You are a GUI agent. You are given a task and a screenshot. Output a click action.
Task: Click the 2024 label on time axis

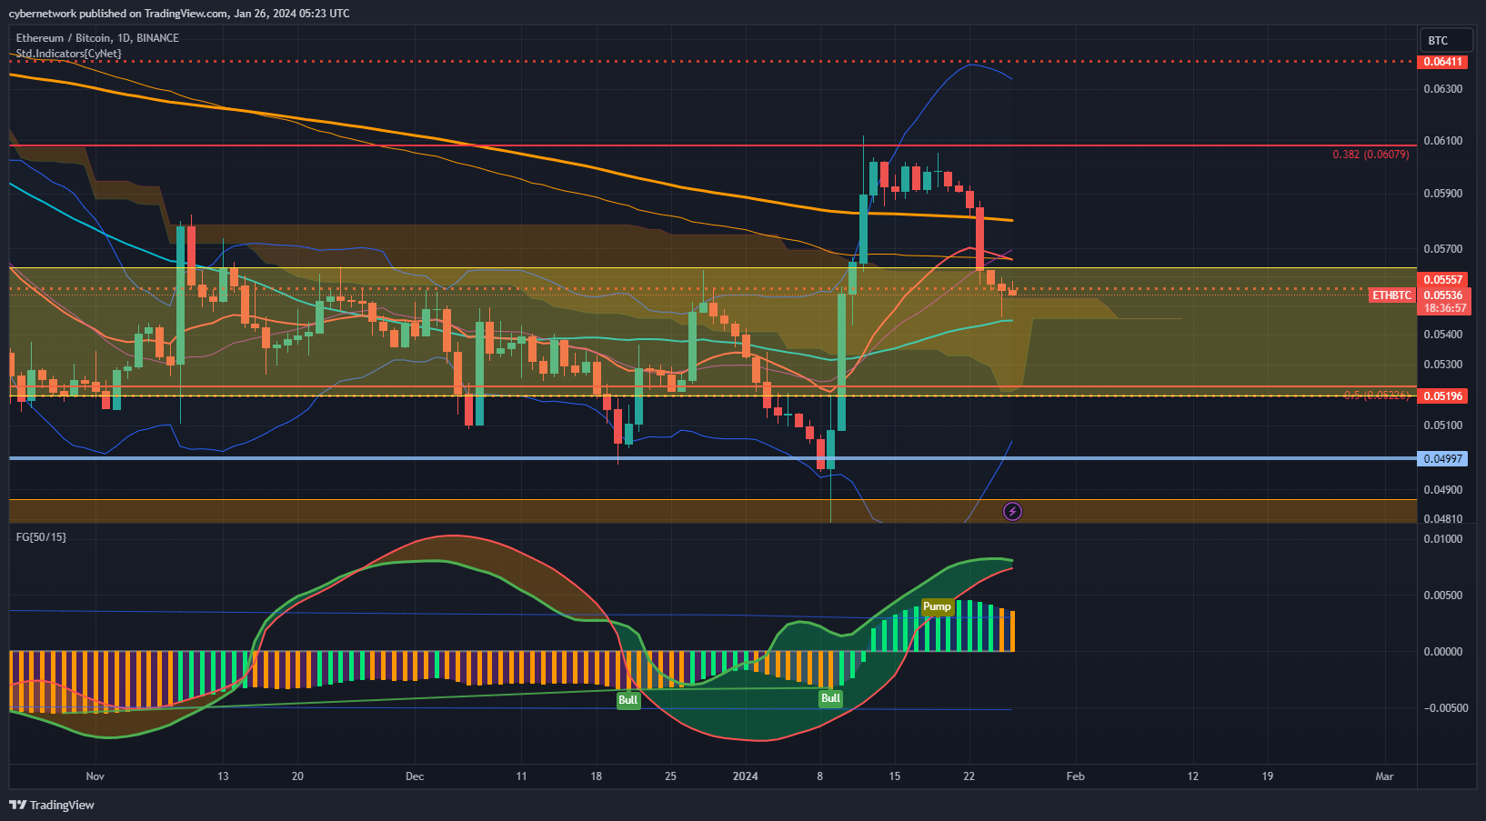pos(746,776)
